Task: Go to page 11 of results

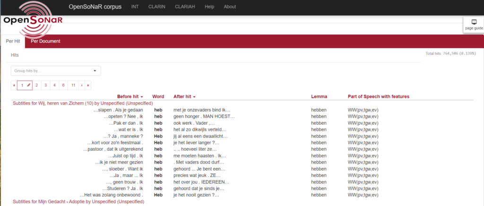Action: click(x=72, y=85)
